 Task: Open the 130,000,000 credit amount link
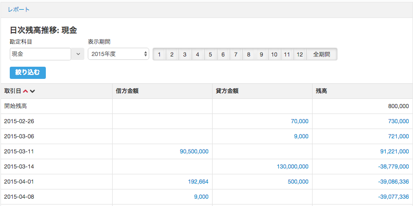click(x=293, y=167)
